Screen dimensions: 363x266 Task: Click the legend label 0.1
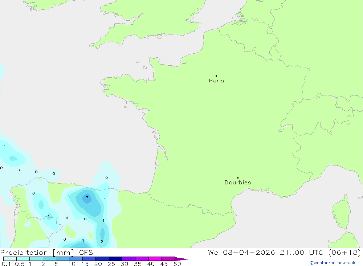coord(6,264)
